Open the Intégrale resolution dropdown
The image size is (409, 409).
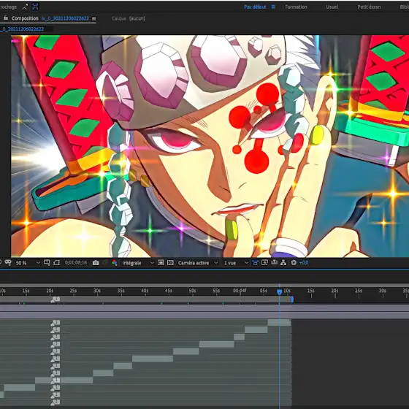[x=138, y=263]
